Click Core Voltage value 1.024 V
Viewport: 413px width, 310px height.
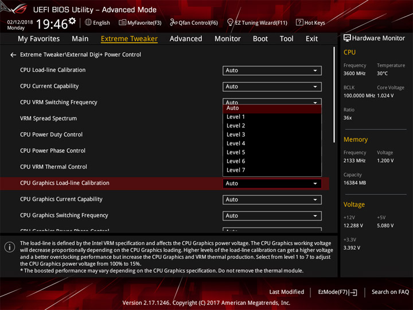pos(385,96)
